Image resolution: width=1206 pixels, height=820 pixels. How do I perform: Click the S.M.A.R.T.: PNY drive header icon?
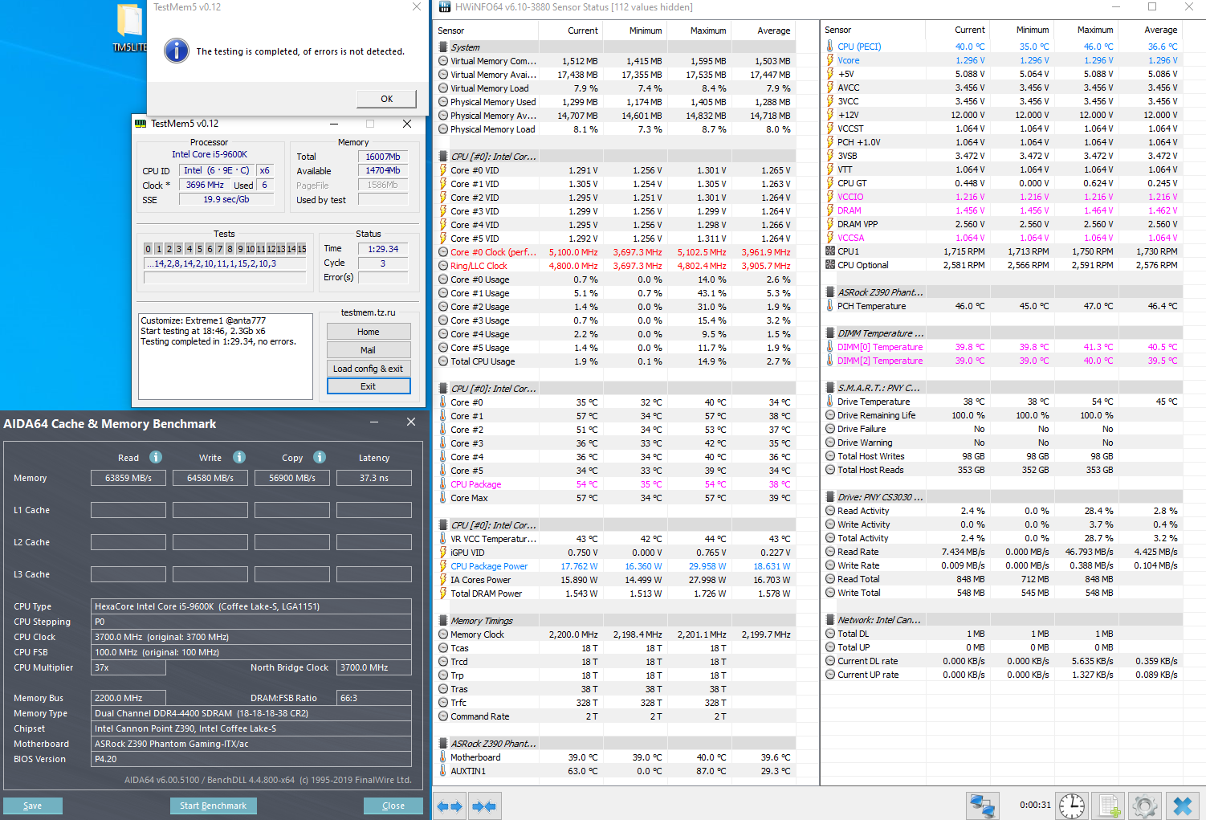click(830, 388)
